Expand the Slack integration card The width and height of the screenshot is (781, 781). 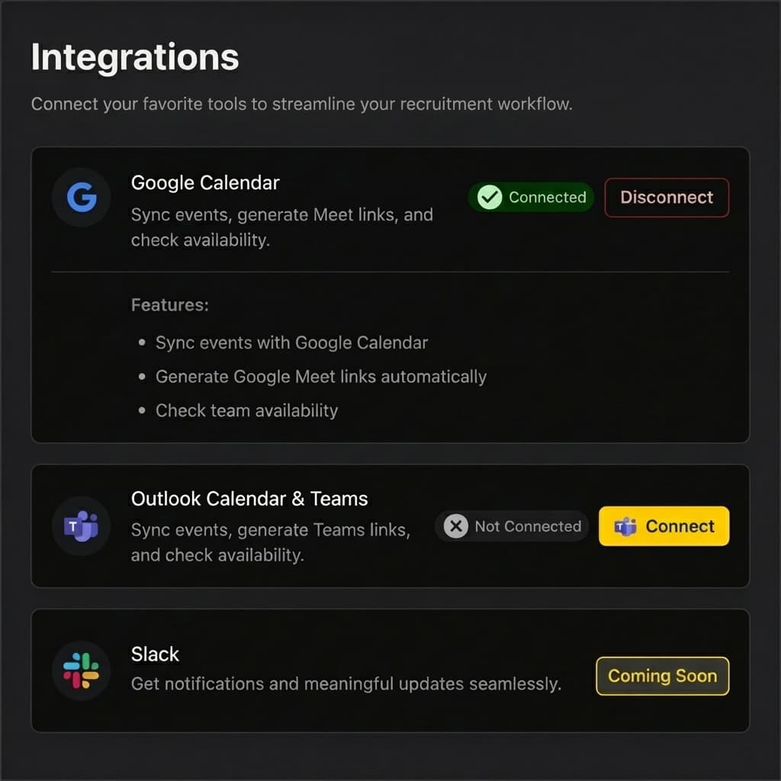point(155,654)
